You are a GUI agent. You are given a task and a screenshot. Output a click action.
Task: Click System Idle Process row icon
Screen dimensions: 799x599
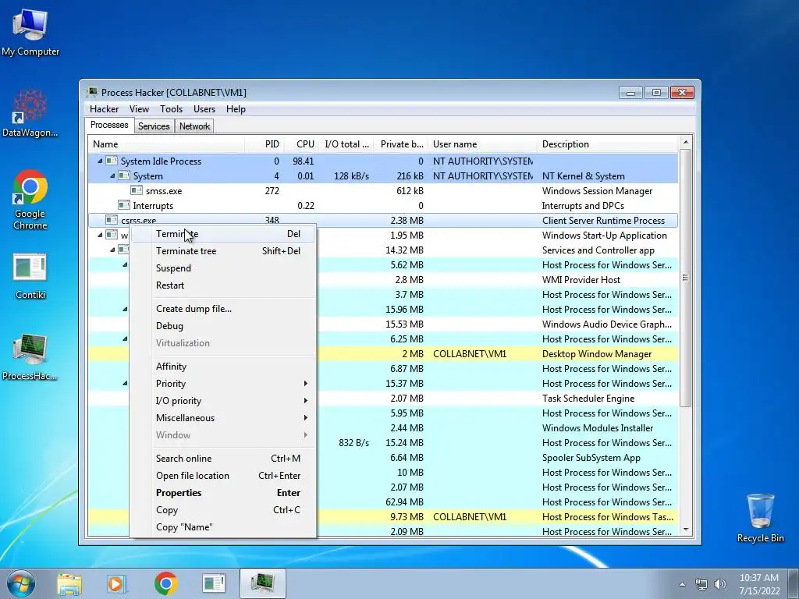pos(112,161)
